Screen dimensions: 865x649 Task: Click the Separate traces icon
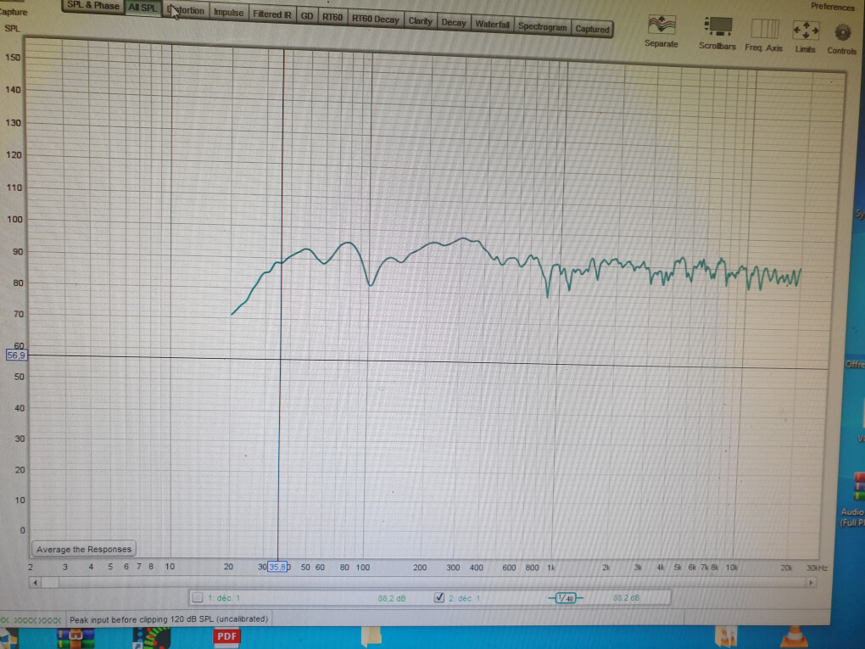[661, 25]
